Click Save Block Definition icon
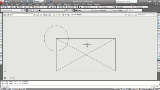This screenshot has height=90, width=160. click(8, 15)
